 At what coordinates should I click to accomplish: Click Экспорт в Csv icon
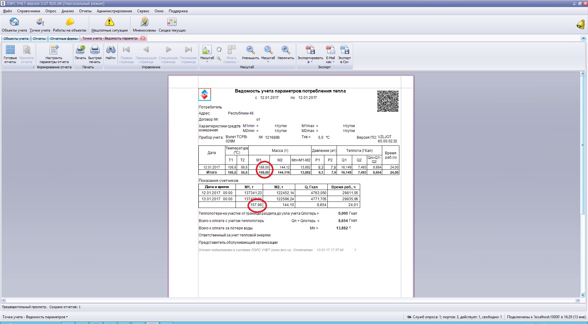pos(344,50)
